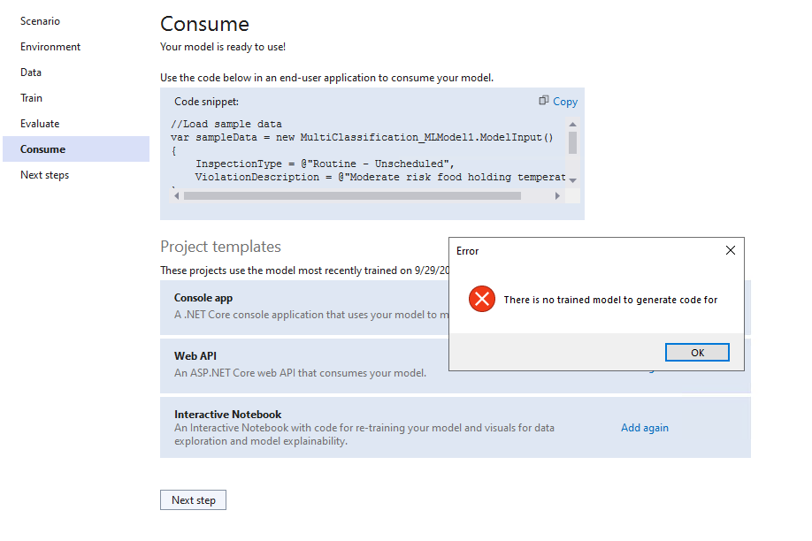Add the Interactive Notebook project again
The width and height of the screenshot is (812, 541).
pos(644,428)
